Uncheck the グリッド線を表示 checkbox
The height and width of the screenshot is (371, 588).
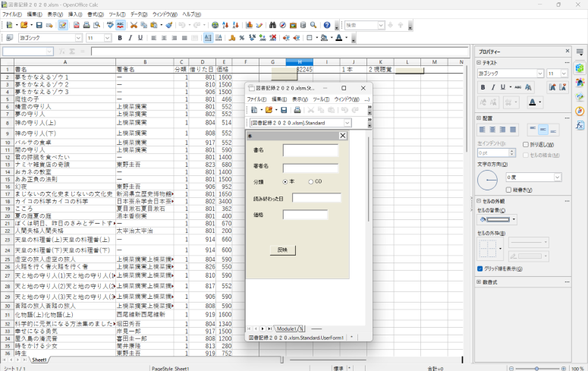(x=480, y=269)
